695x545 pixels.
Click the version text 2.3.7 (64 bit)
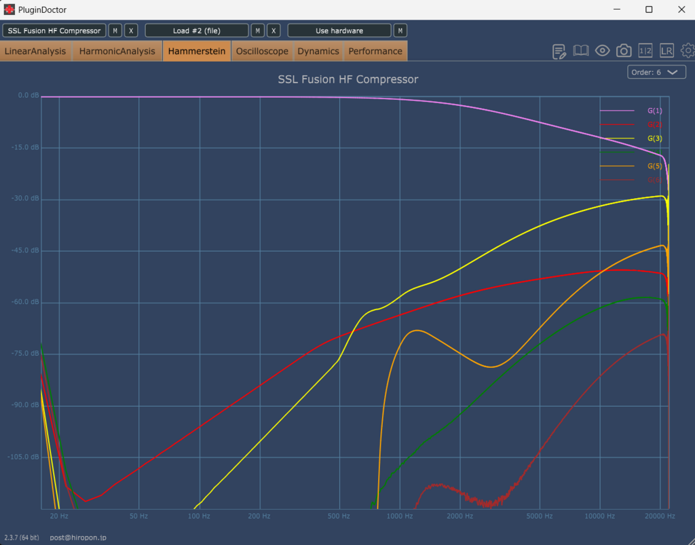[22, 538]
